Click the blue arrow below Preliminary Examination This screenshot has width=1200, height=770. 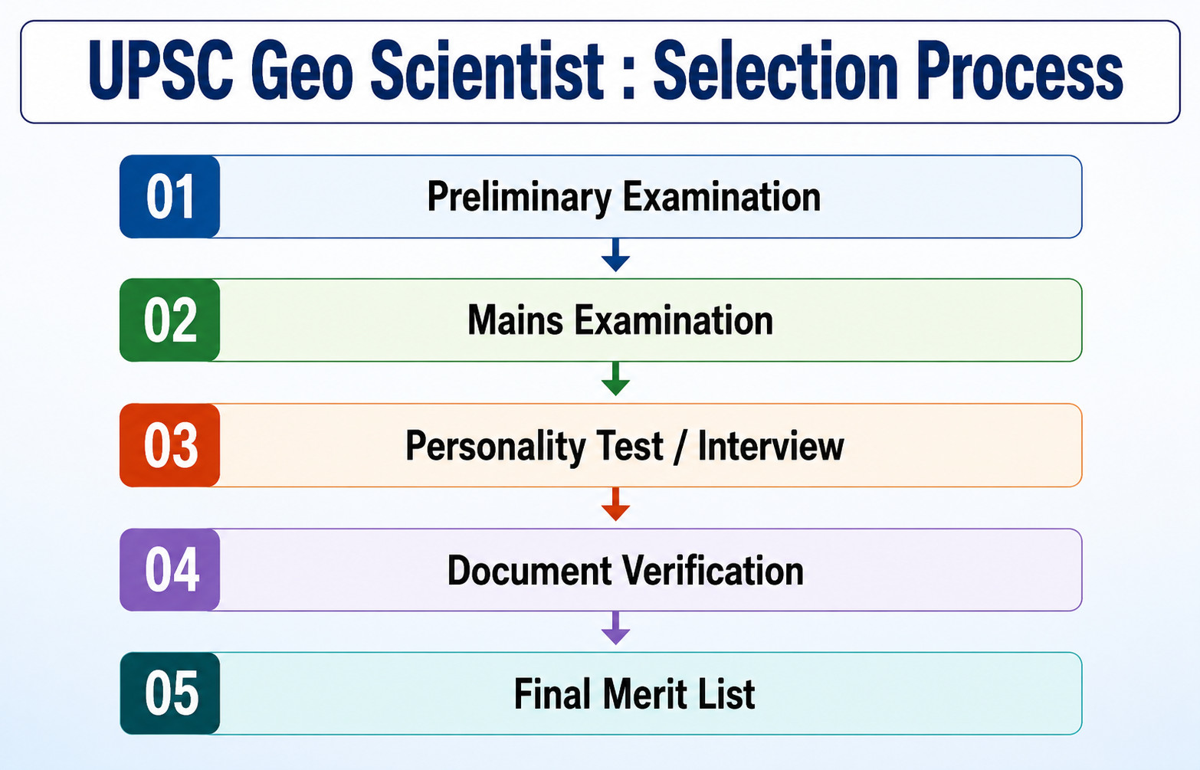(615, 254)
